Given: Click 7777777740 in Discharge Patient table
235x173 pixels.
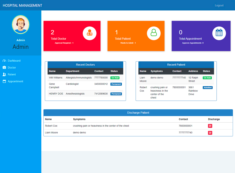Looking at the screenshot, I should tap(185, 132).
